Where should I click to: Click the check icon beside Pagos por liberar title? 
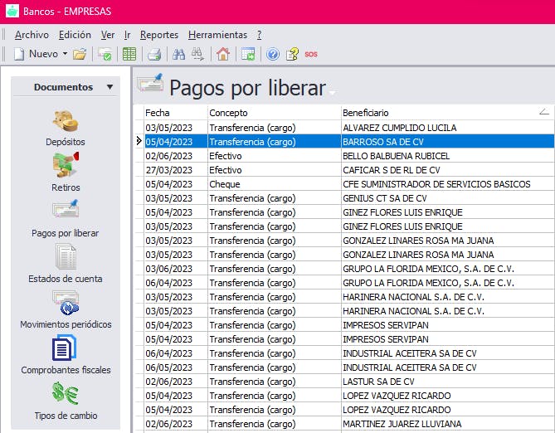(150, 82)
